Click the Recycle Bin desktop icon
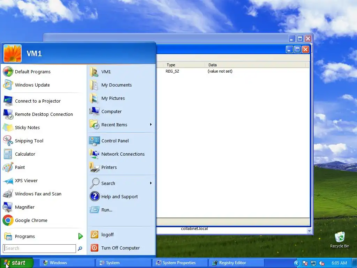Image resolution: width=357 pixels, height=268 pixels. [x=340, y=240]
